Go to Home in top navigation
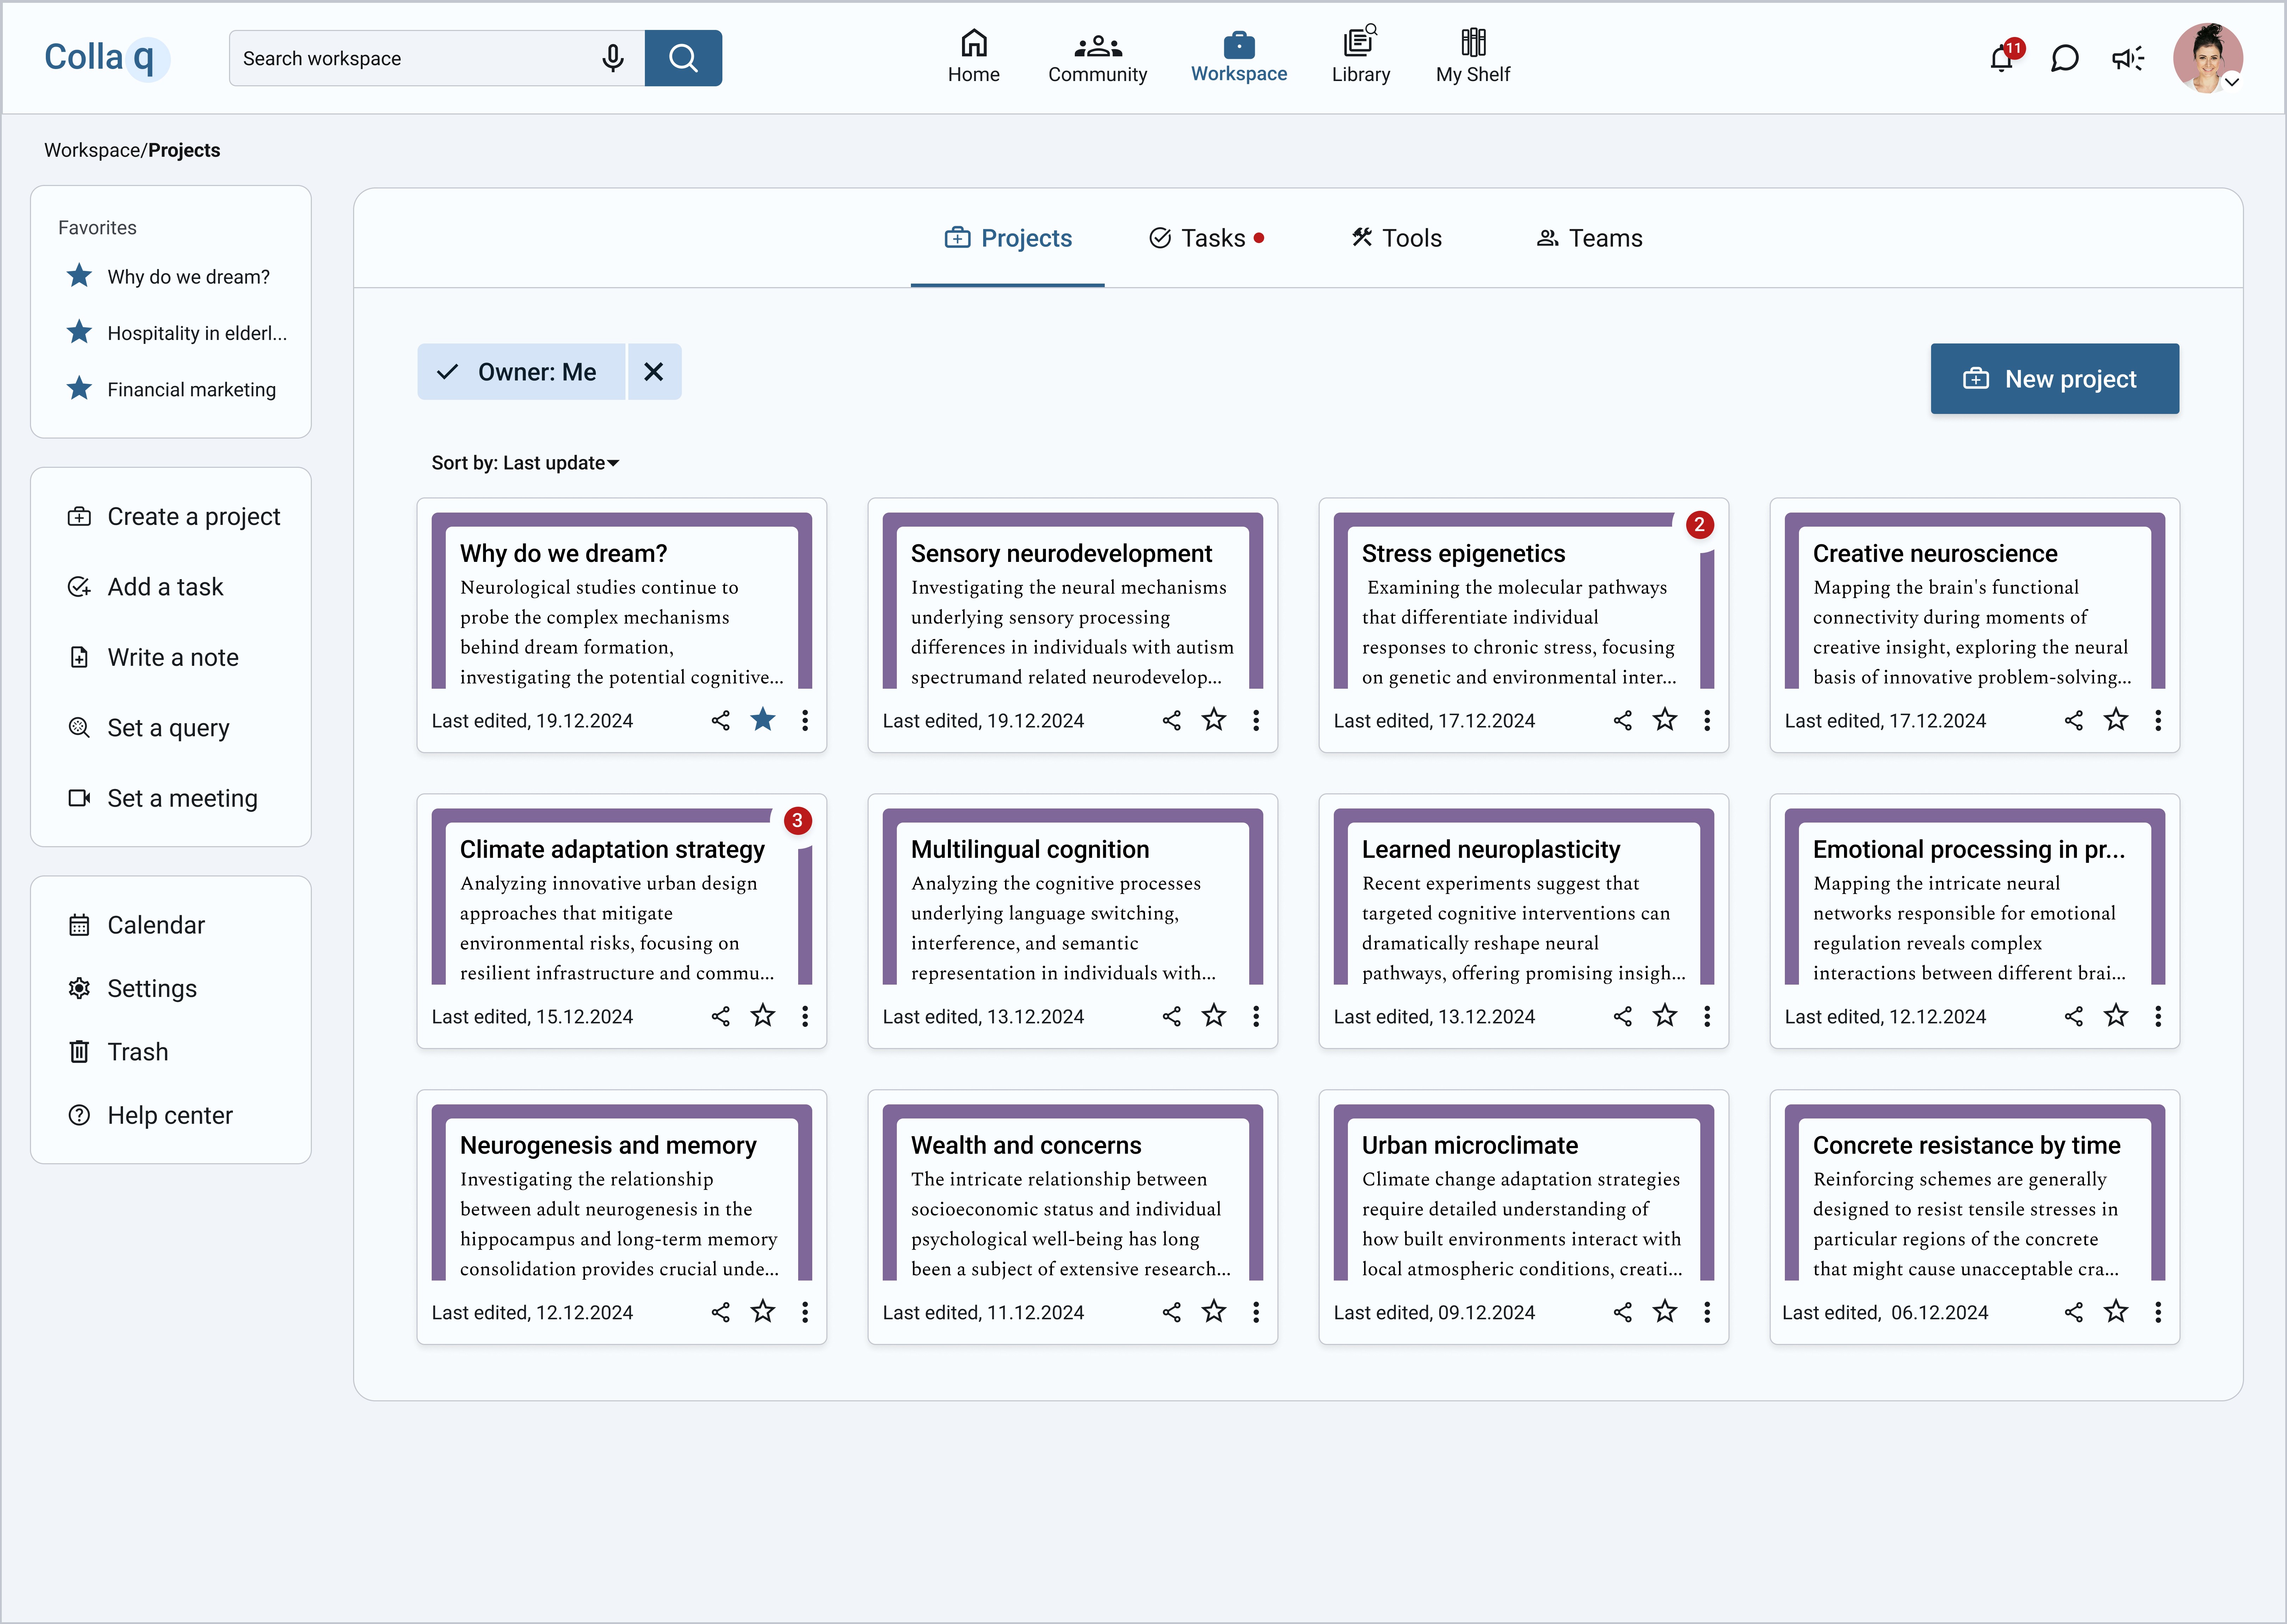Screen dimensions: 2287x1624 tap(973, 57)
